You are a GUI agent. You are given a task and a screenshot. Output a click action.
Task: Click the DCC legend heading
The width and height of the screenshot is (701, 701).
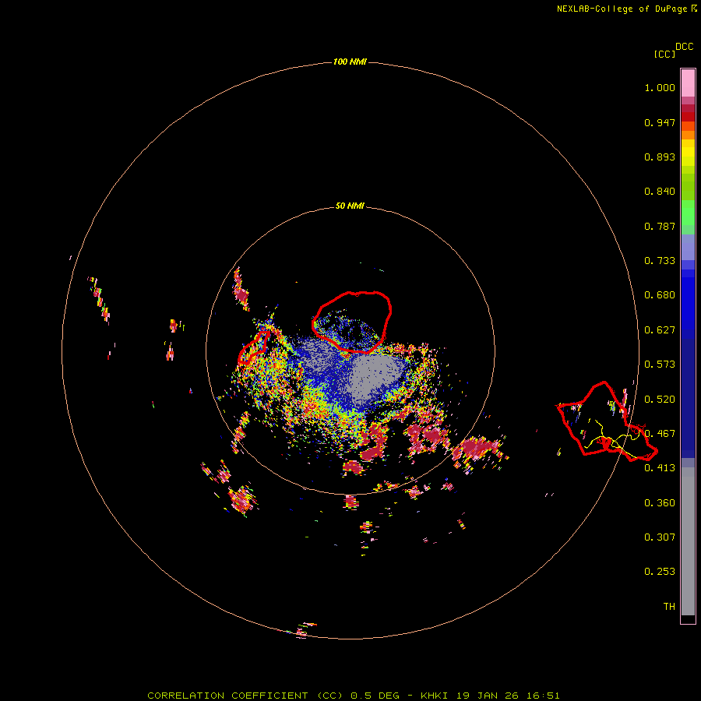coord(685,47)
